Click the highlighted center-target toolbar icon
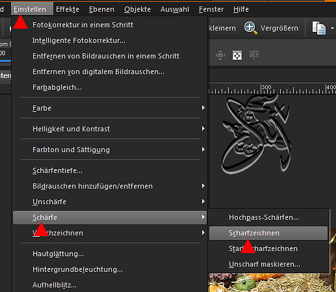336x292 pixels. [x=237, y=55]
